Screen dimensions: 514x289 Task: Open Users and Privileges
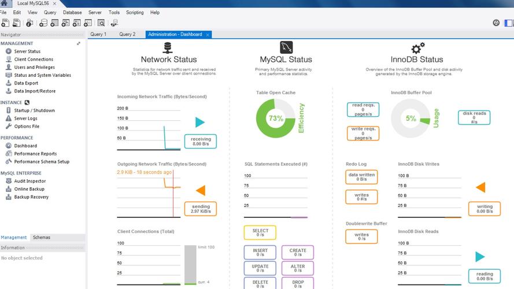pyautogui.click(x=35, y=67)
